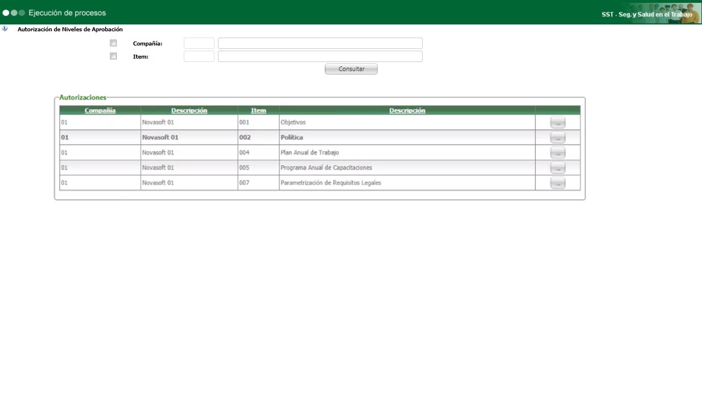Click the Item code input field

199,56
